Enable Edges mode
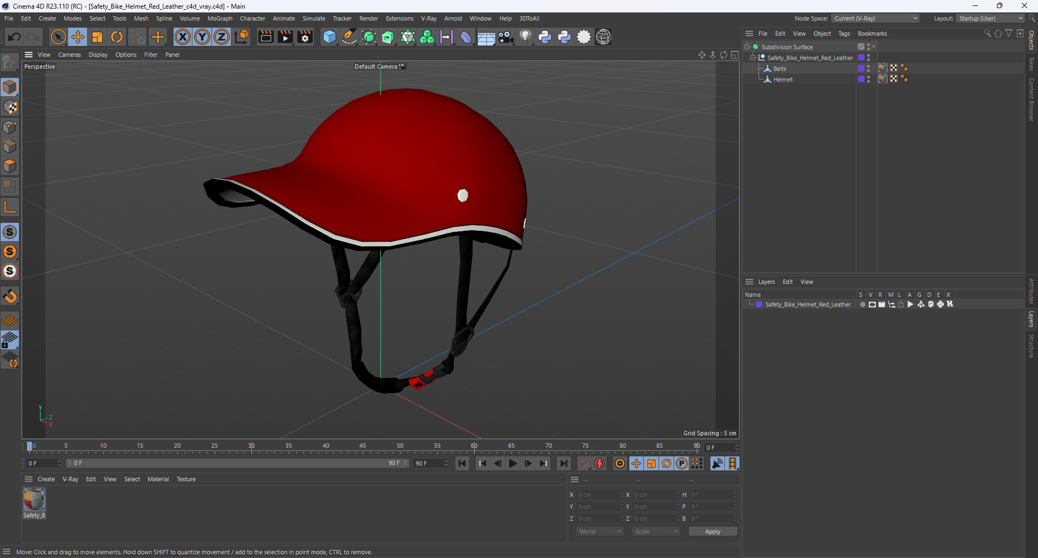This screenshot has width=1038, height=558. pyautogui.click(x=10, y=147)
